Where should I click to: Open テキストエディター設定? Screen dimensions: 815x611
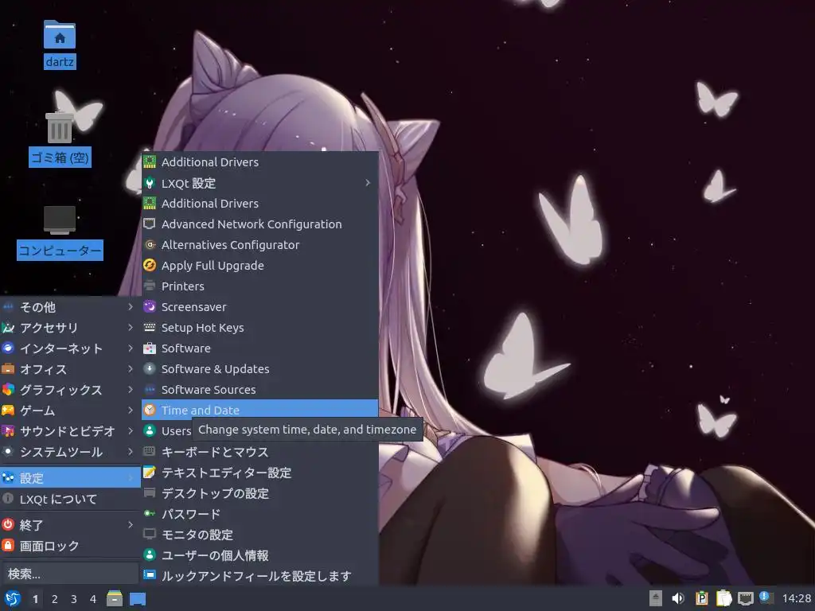pyautogui.click(x=260, y=473)
